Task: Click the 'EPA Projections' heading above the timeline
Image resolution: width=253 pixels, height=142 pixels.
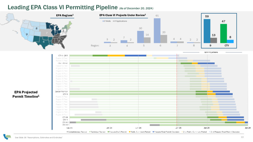Action: tap(211, 52)
